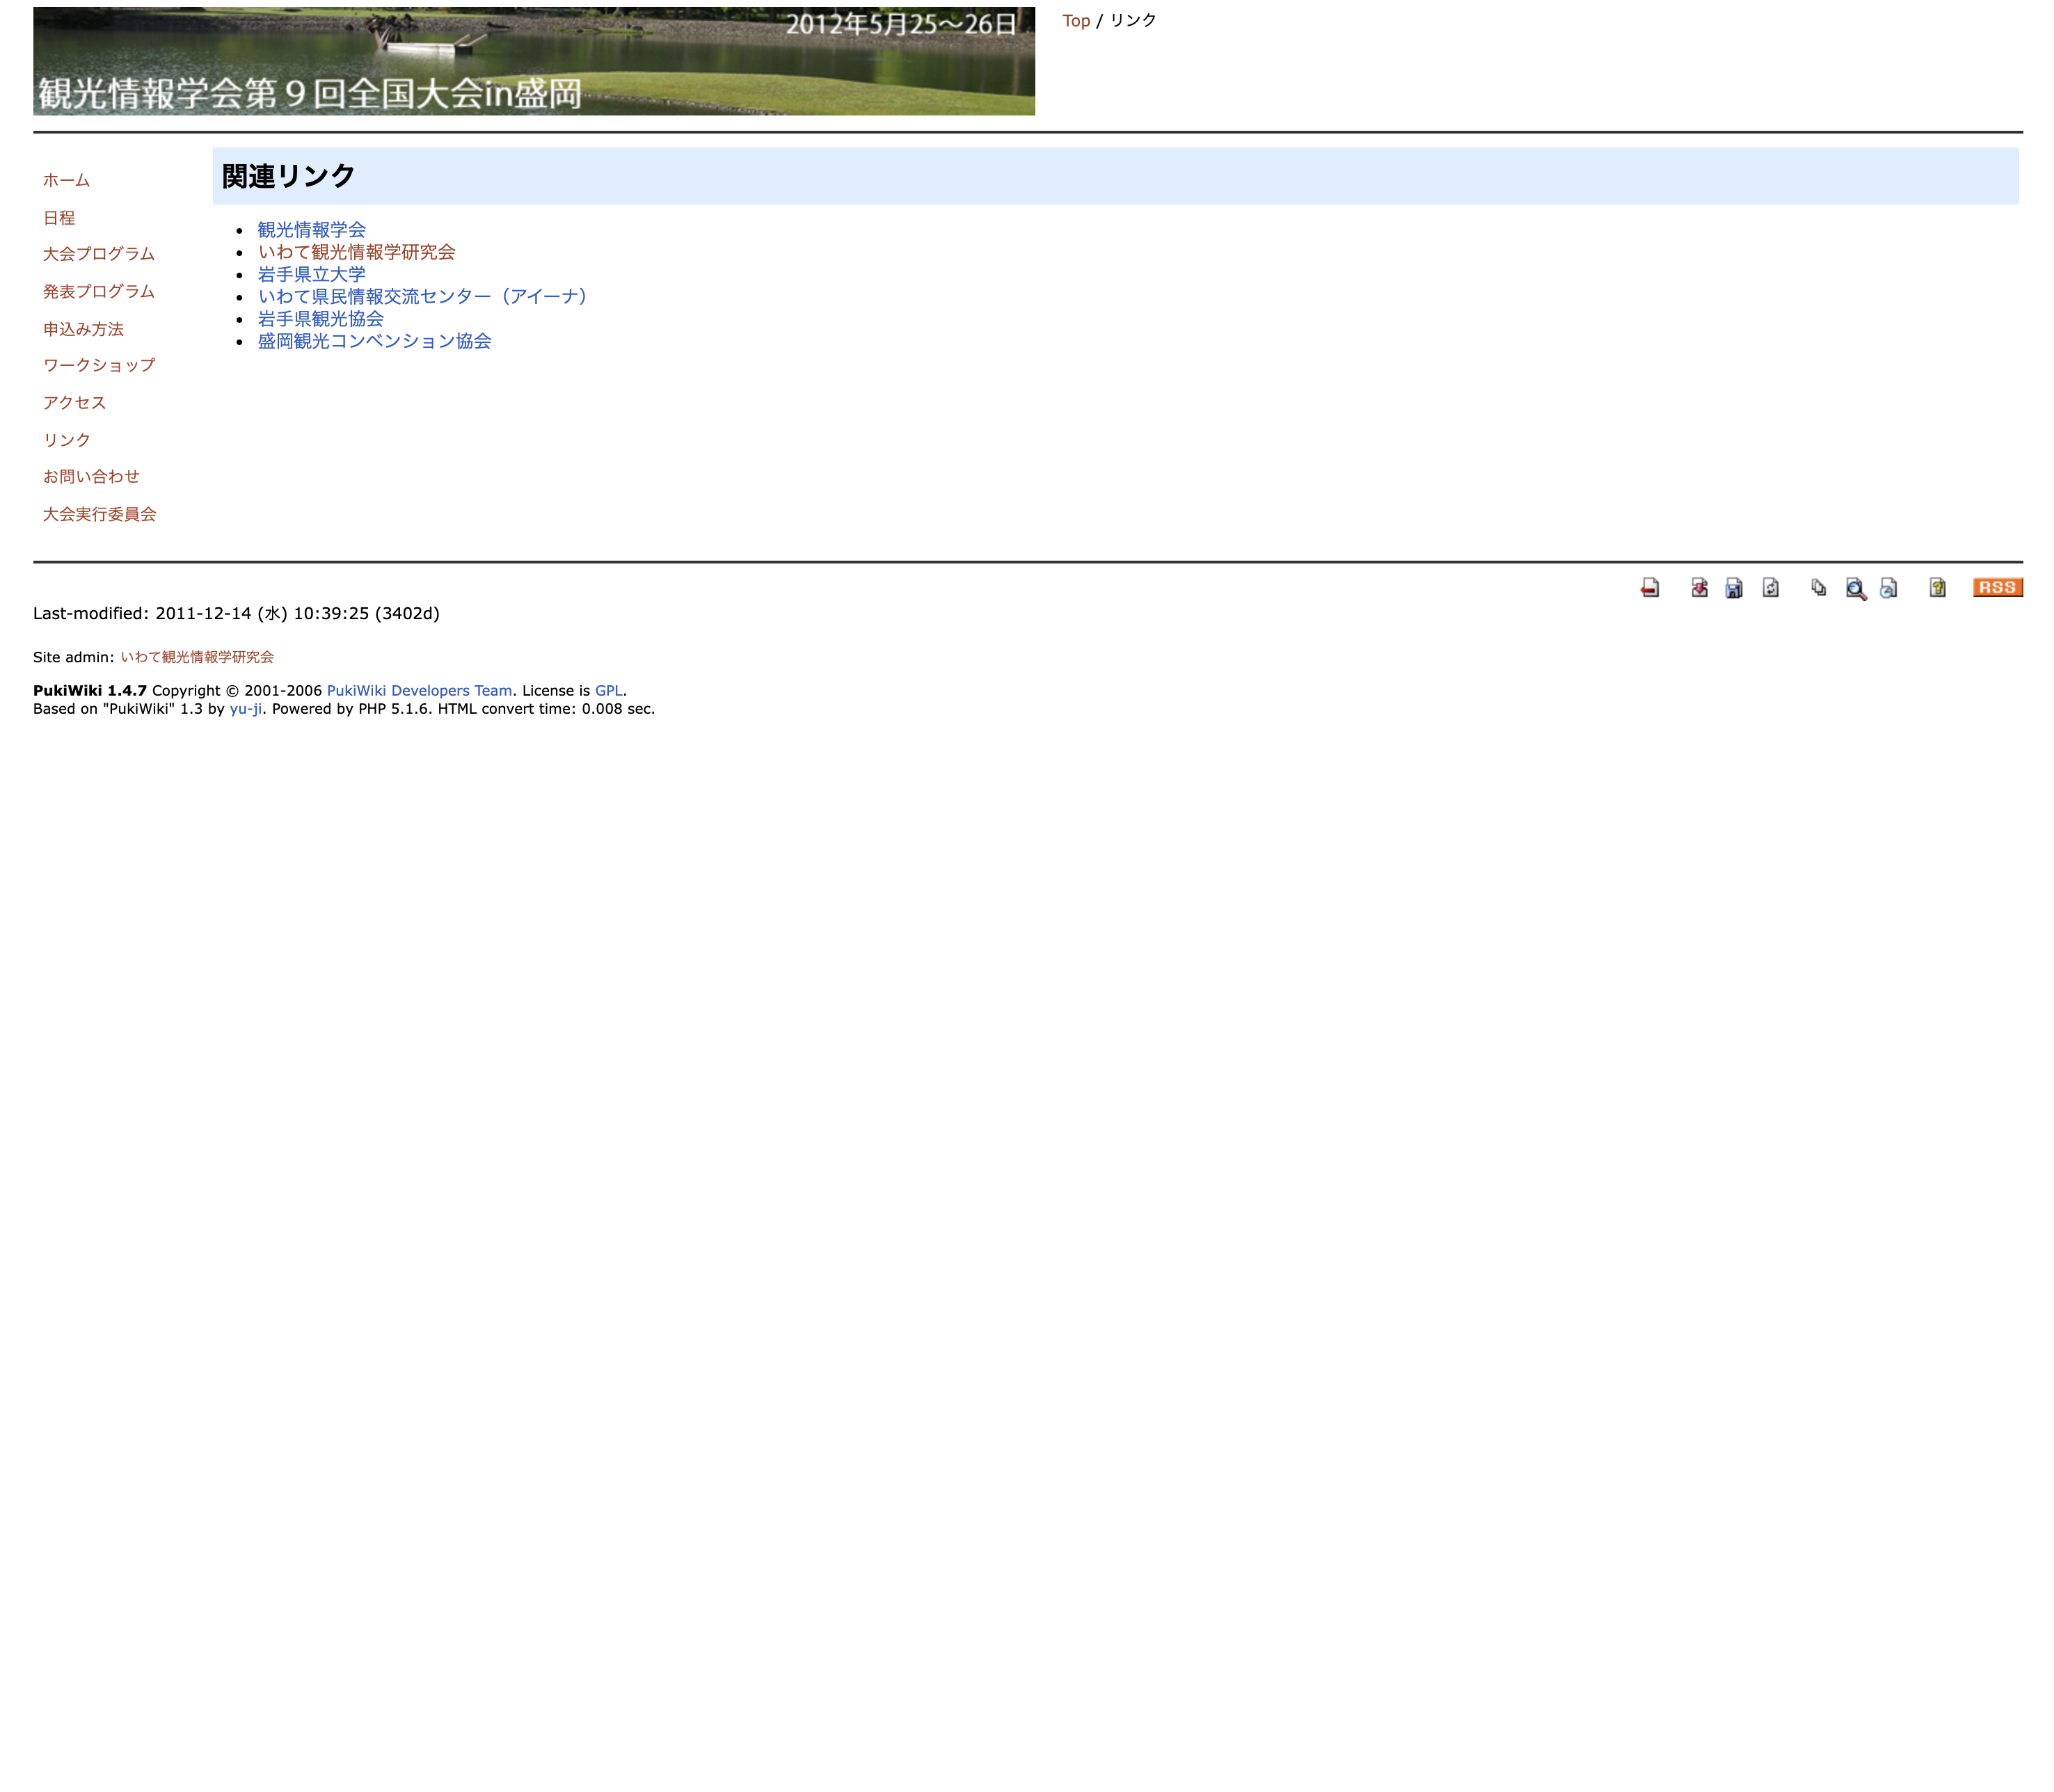Open 大会実行委員会 in the sidebar
This screenshot has width=2054, height=1792.
pos(99,514)
